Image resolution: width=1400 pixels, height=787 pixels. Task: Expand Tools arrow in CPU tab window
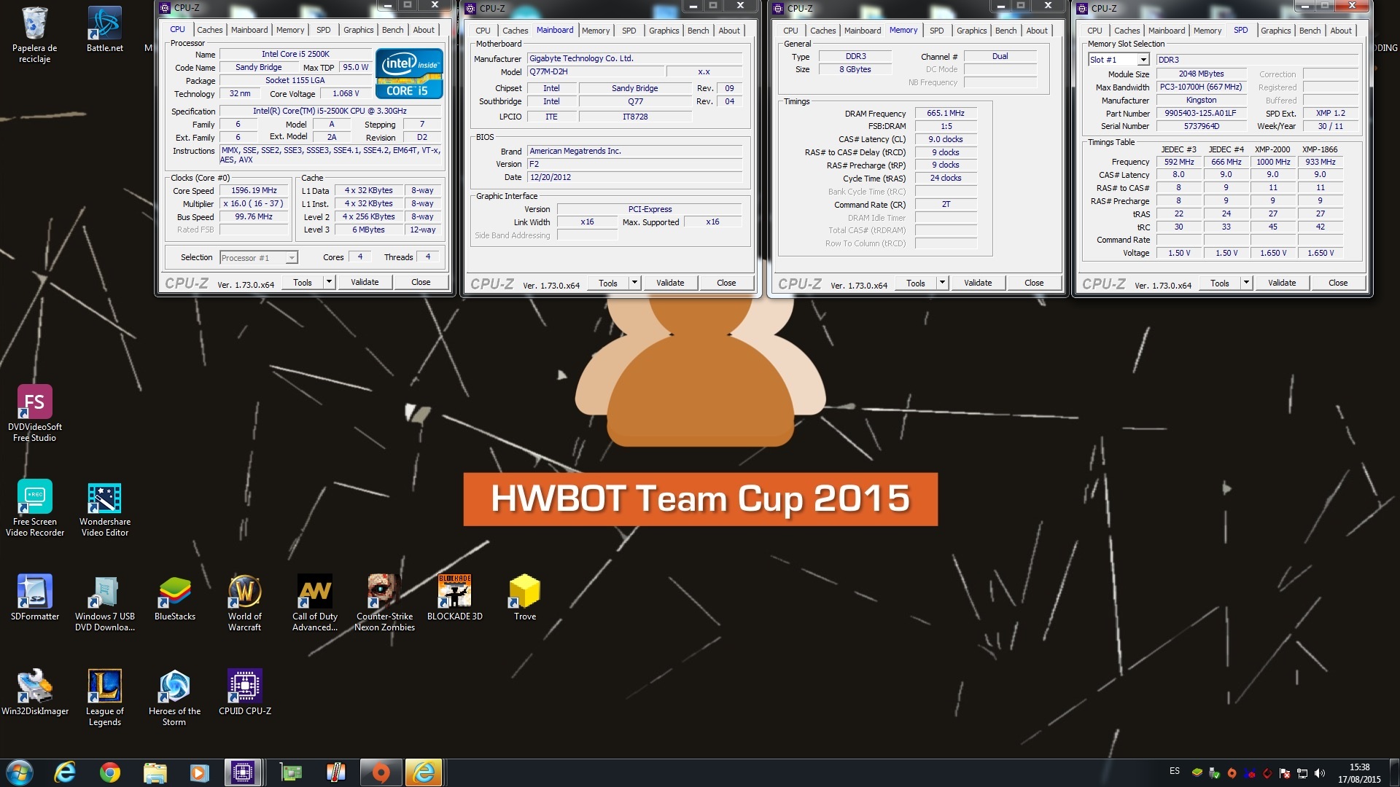pos(329,283)
